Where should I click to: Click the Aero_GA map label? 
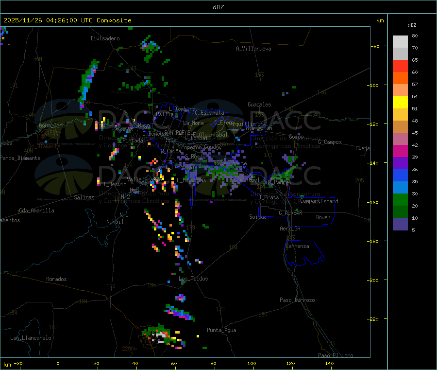pyautogui.click(x=290, y=229)
